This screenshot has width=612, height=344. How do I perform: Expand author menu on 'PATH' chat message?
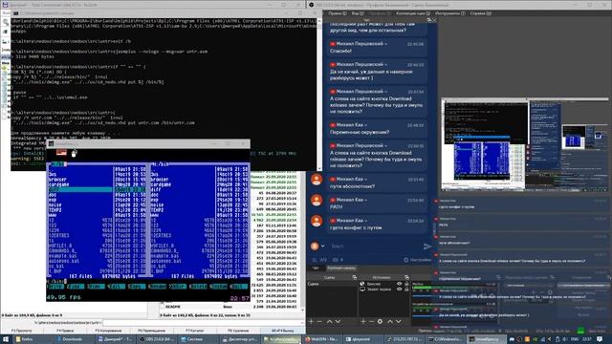(x=365, y=200)
